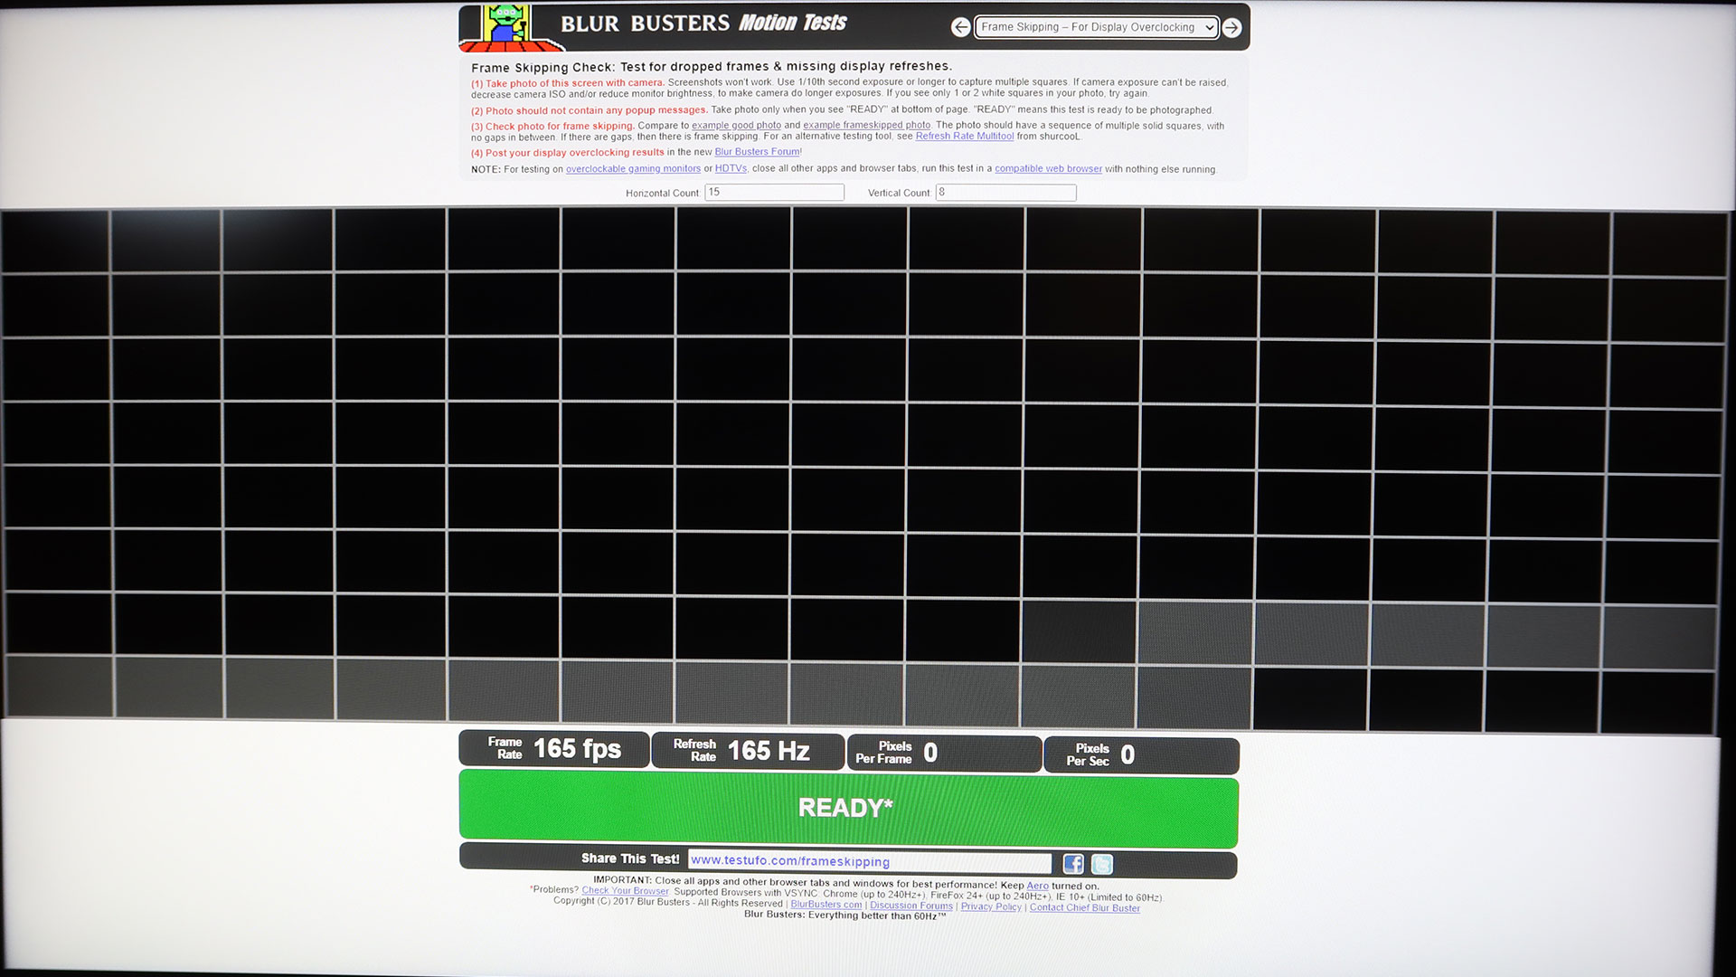
Task: Click the Horizontal Count input field
Action: pyautogui.click(x=774, y=192)
